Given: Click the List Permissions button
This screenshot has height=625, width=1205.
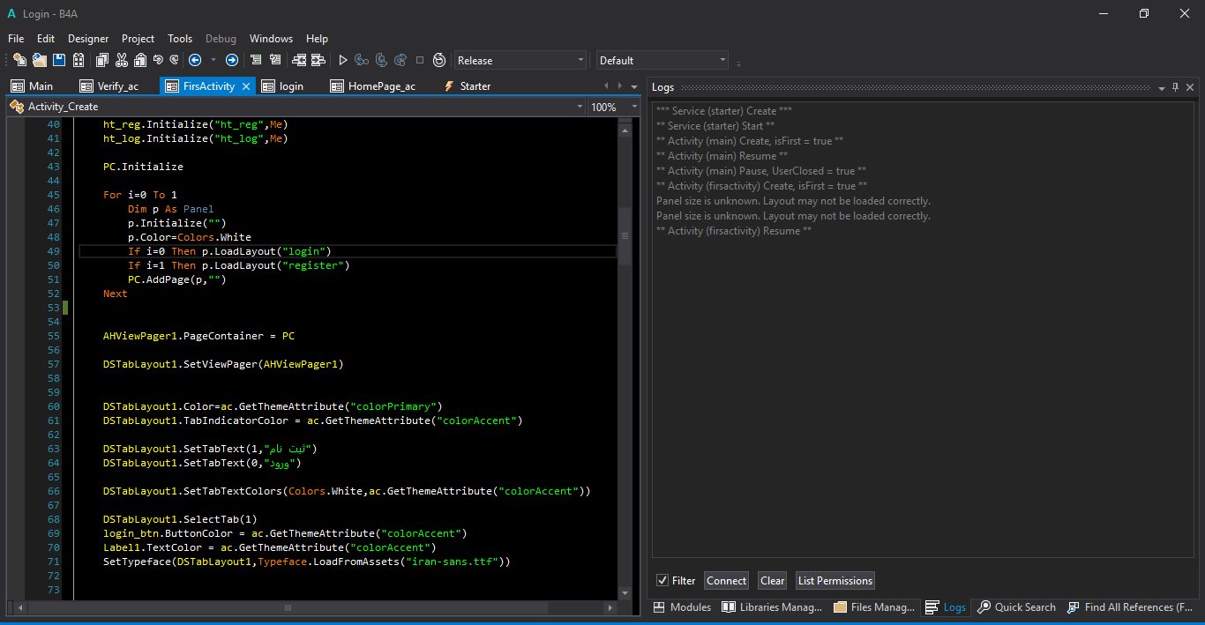Looking at the screenshot, I should (835, 580).
